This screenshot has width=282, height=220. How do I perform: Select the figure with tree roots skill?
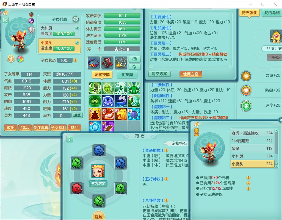pos(121,88)
